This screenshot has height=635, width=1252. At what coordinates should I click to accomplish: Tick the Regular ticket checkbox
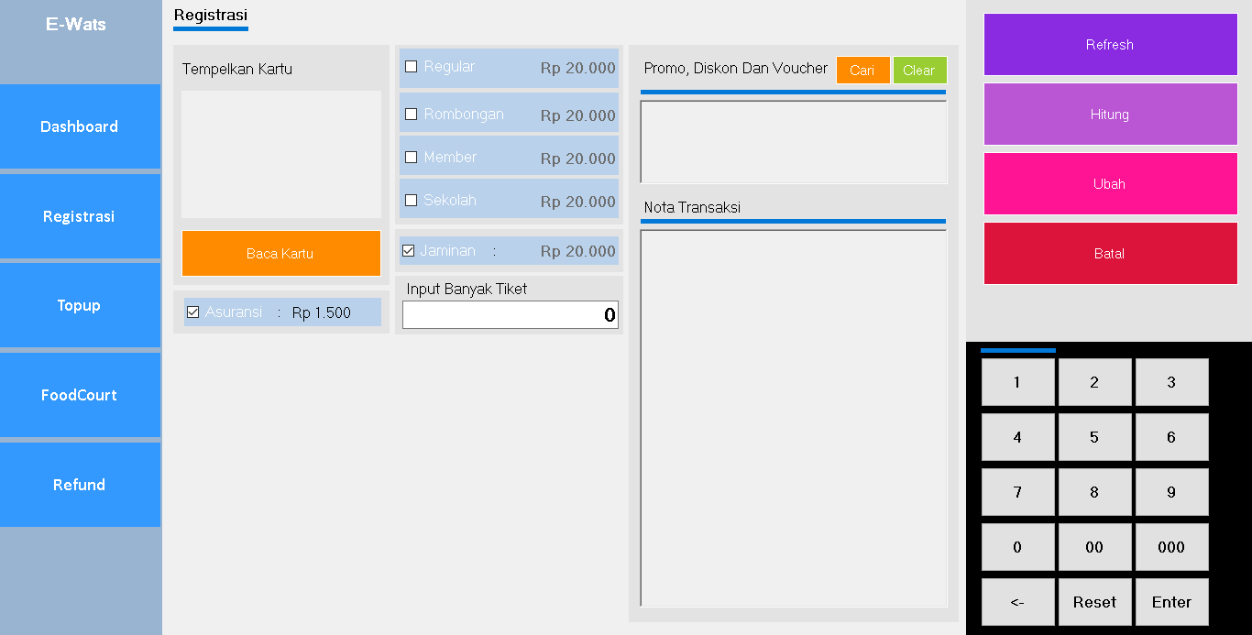(412, 67)
